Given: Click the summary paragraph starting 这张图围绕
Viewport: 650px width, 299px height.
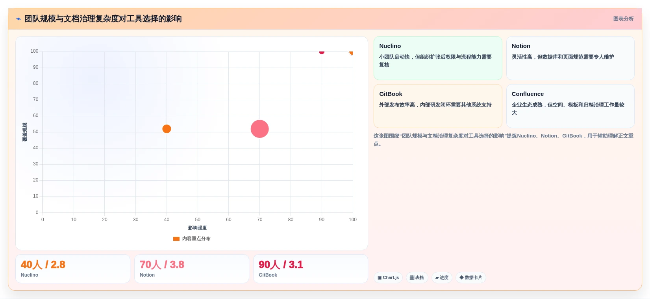Looking at the screenshot, I should coord(504,140).
